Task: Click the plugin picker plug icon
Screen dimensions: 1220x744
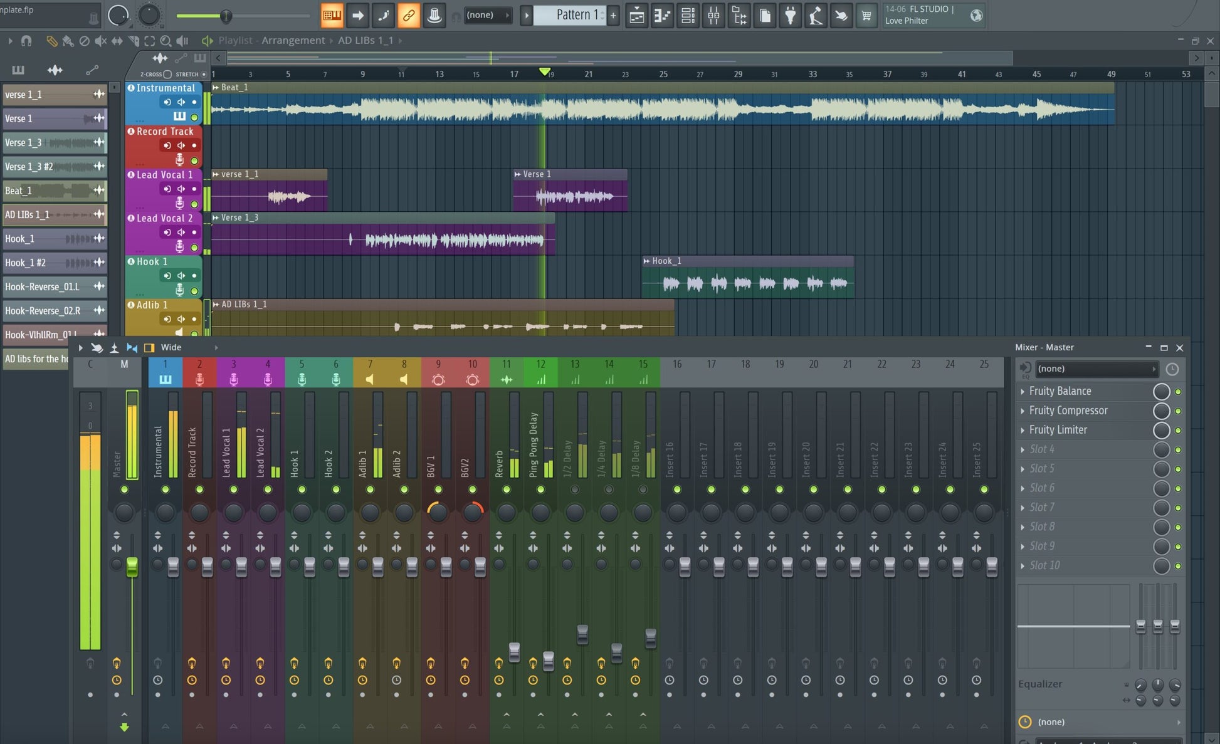Action: click(x=791, y=16)
